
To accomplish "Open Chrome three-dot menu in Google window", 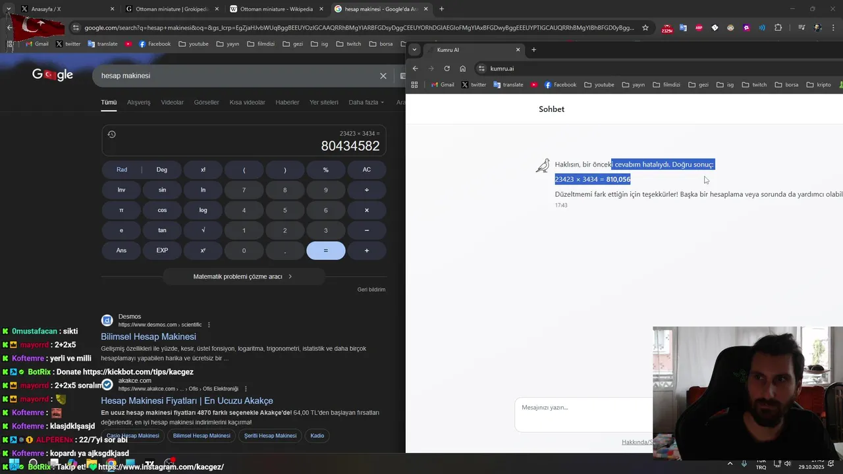I will coord(833,28).
